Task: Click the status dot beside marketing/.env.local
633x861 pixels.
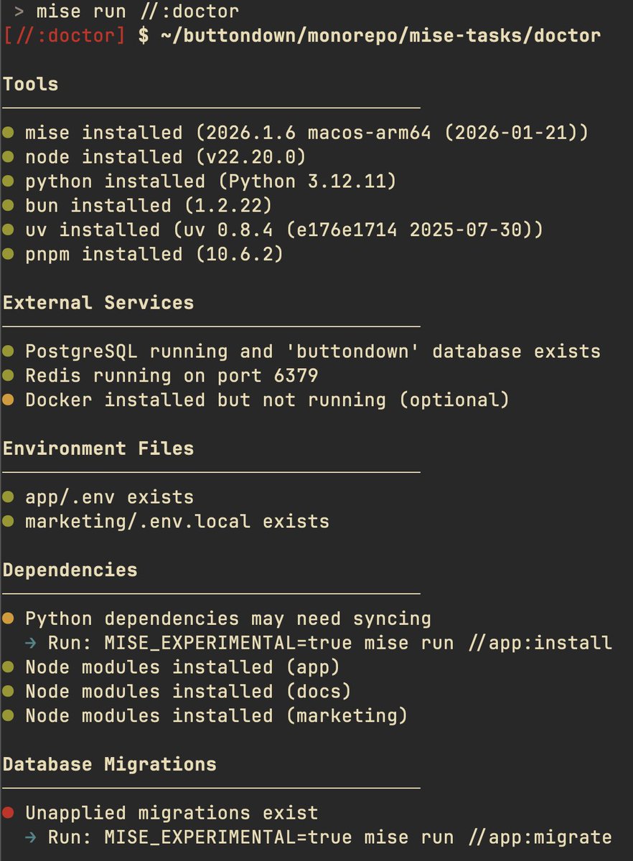Action: pos(8,522)
